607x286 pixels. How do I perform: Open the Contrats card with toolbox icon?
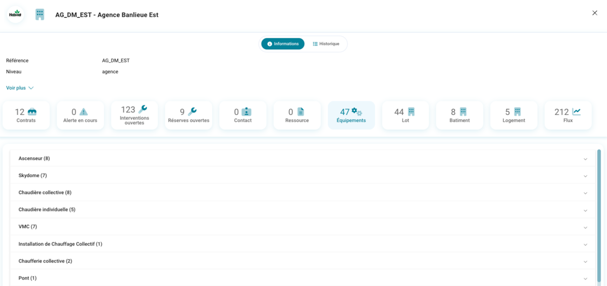point(26,115)
